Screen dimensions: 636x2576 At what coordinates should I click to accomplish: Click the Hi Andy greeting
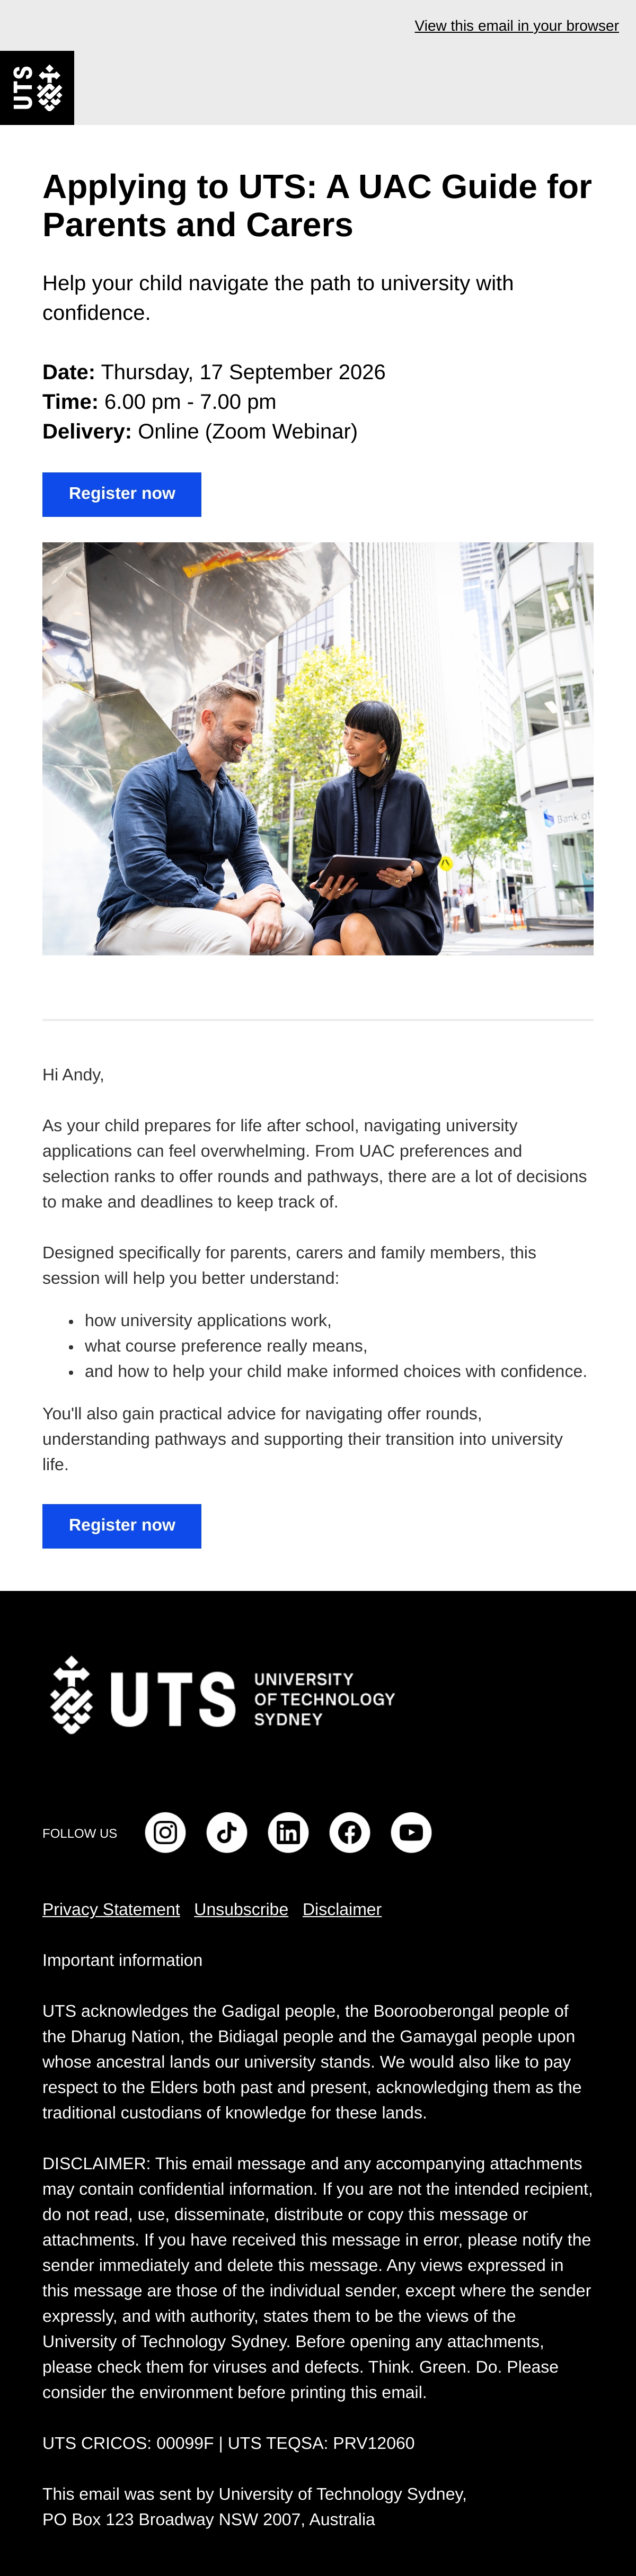(x=73, y=1075)
